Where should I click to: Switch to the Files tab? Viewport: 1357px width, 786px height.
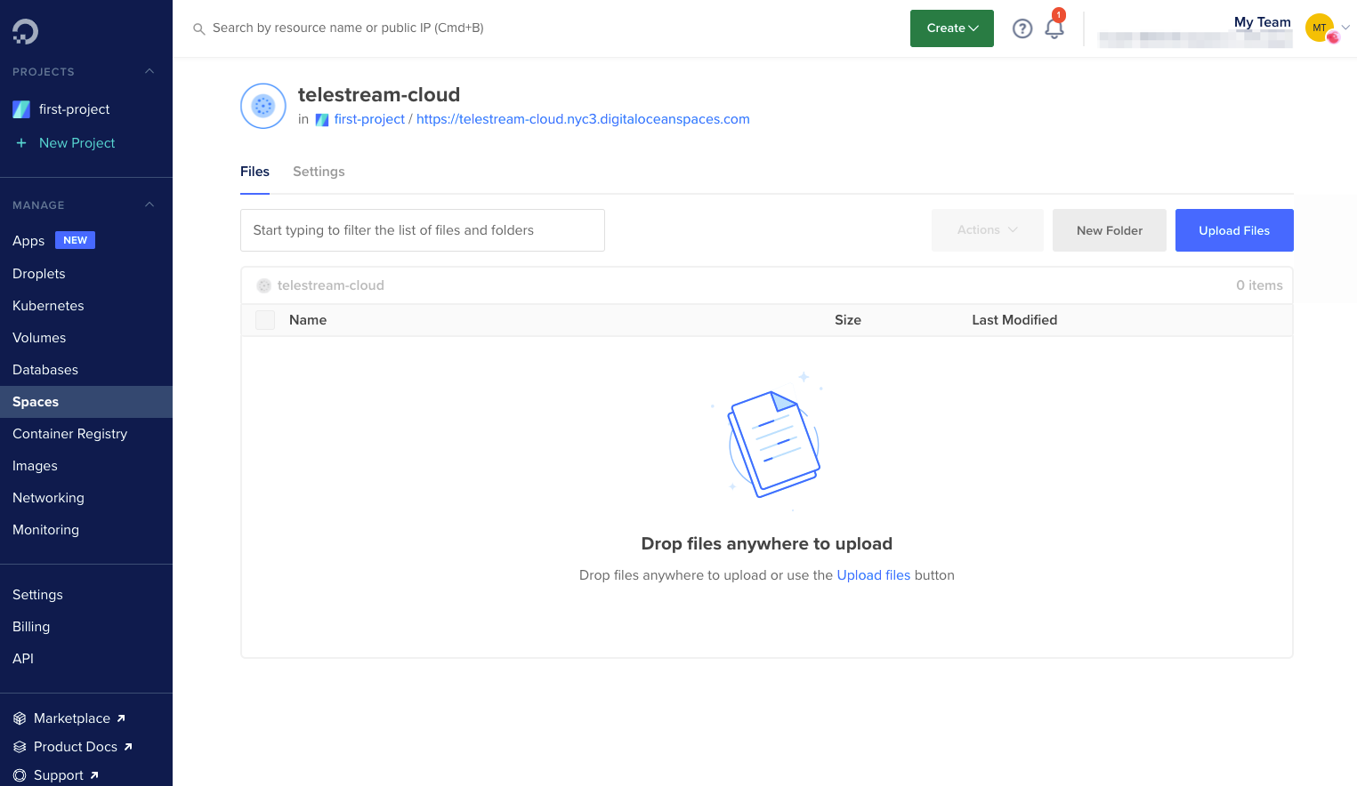254,172
